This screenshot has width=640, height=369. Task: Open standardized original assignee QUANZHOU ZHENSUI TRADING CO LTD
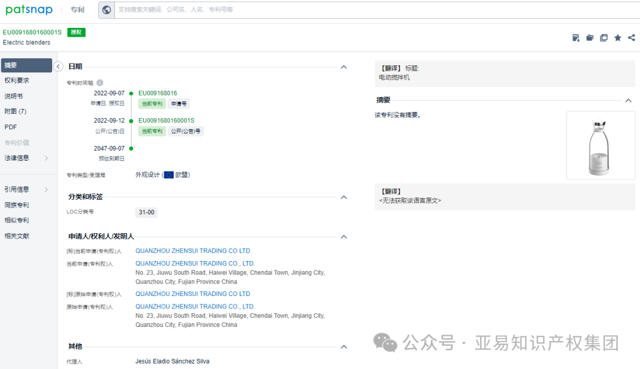(193, 294)
